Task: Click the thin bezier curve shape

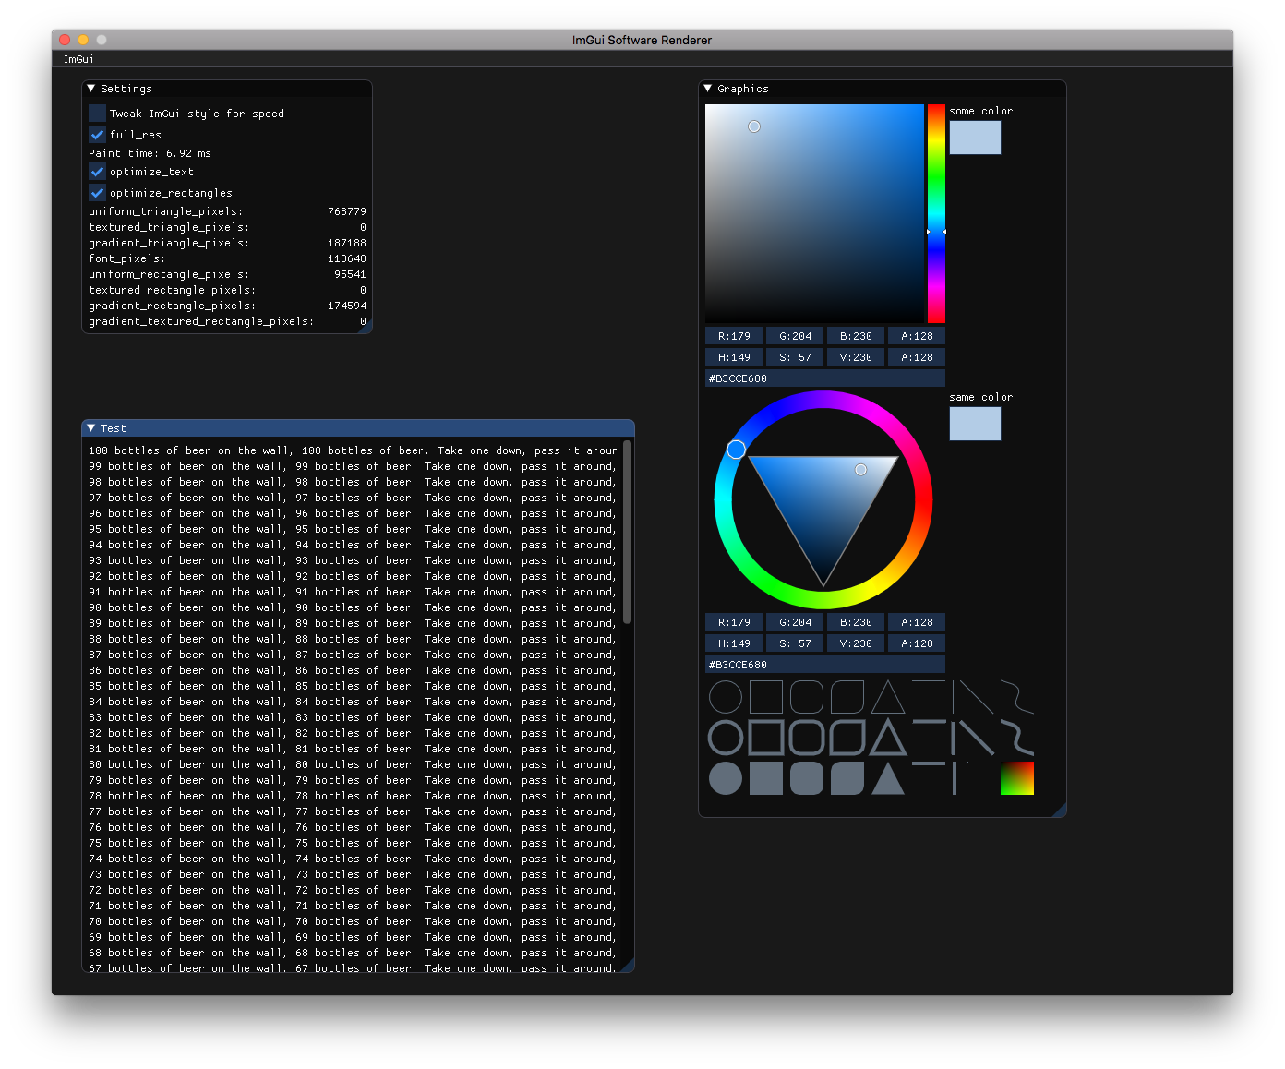Action: pos(1017,697)
